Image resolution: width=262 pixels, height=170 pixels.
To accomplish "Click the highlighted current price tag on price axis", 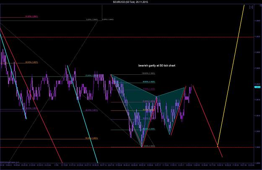I will [x=257, y=87].
